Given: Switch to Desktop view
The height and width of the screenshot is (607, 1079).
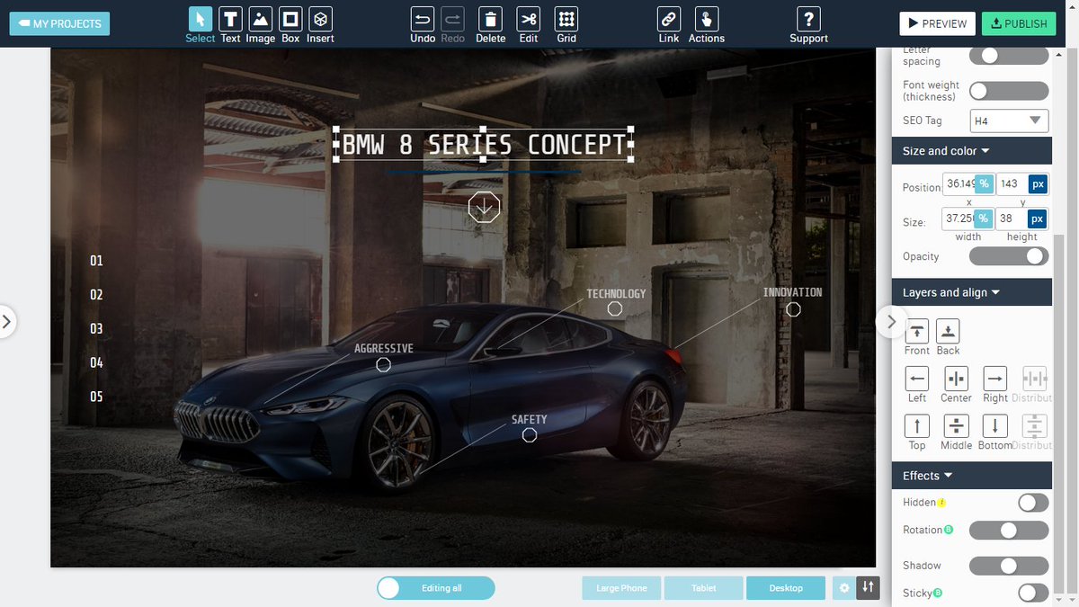Looking at the screenshot, I should point(786,588).
